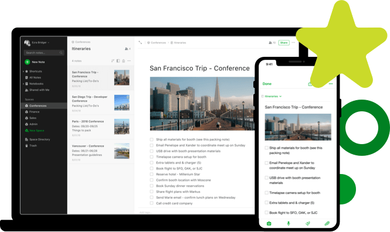Open the note editor more actions ellipsis
Screen dimensions: 390x232
tap(293, 43)
